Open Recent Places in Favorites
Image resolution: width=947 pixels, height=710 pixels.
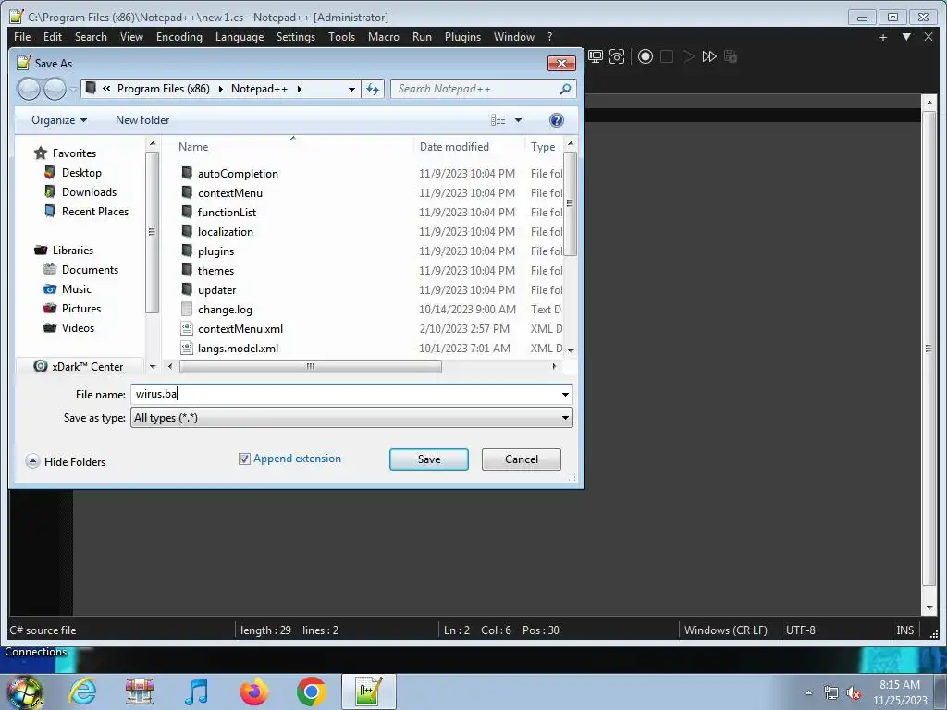(x=95, y=212)
